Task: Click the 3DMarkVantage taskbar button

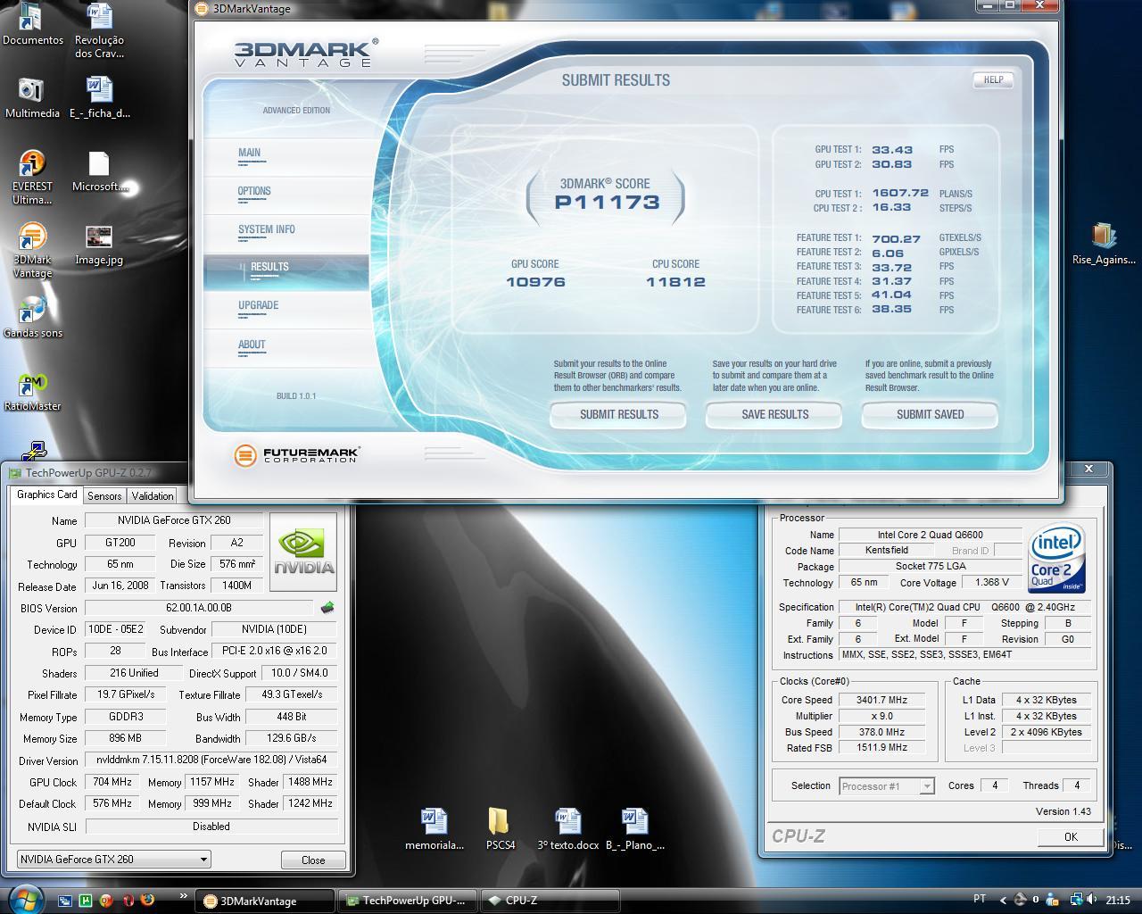Action: click(x=265, y=901)
